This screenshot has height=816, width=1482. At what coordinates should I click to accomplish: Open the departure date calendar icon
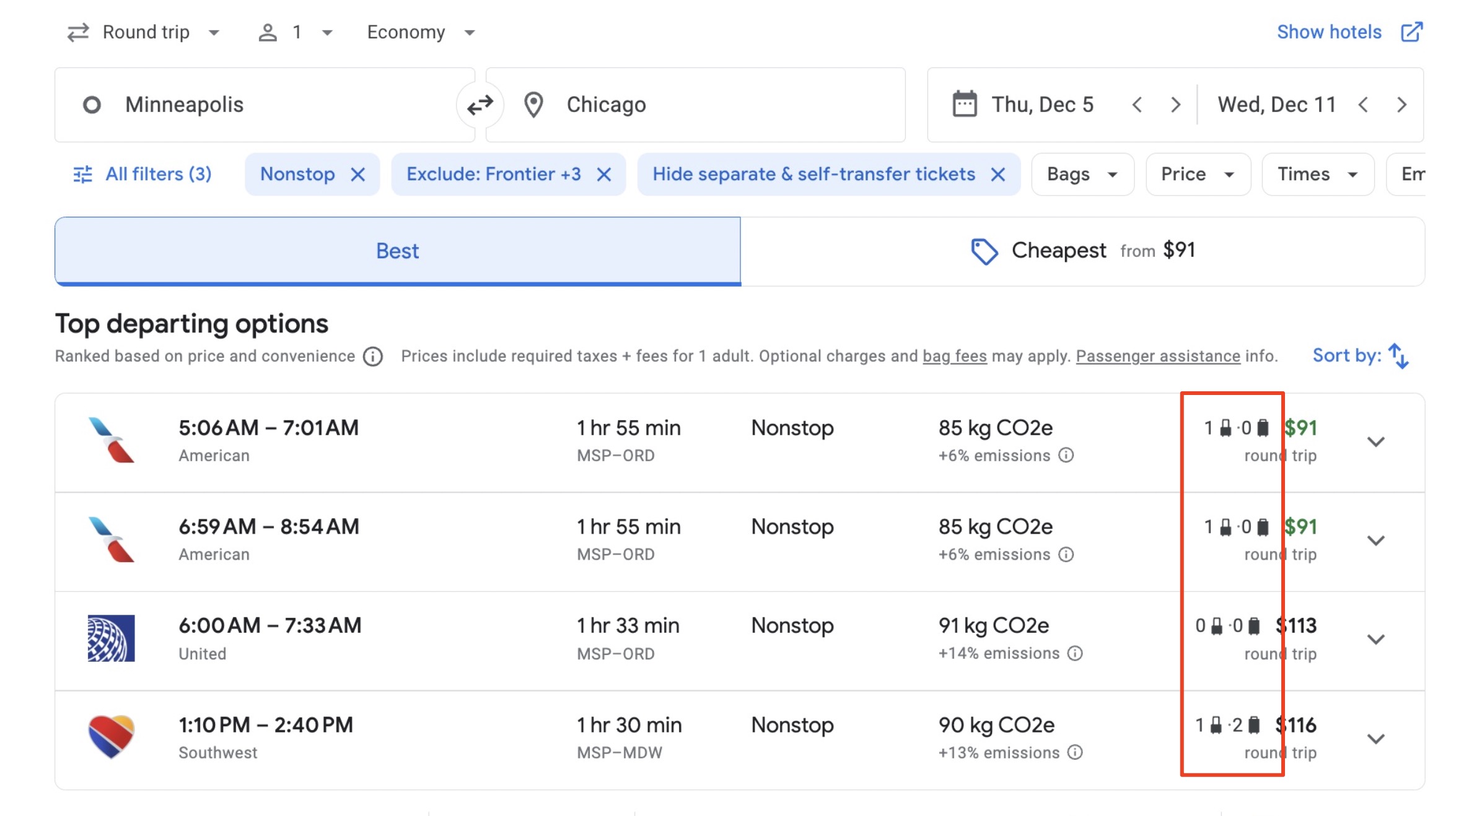point(963,104)
